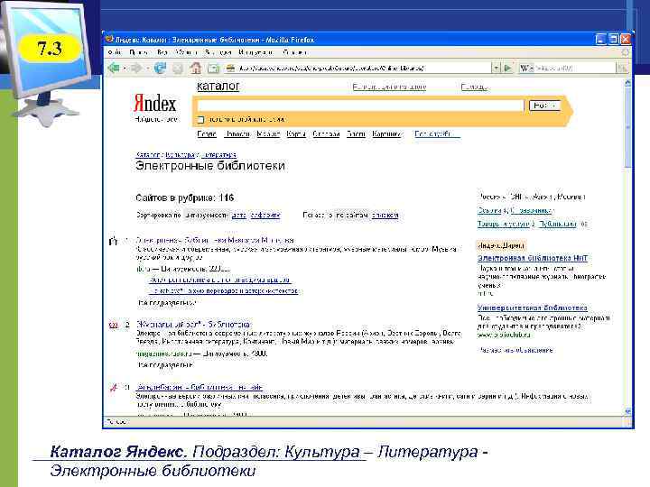650x487 pixels.
Task: Click the site icon beside result number 1
Action: (113, 241)
